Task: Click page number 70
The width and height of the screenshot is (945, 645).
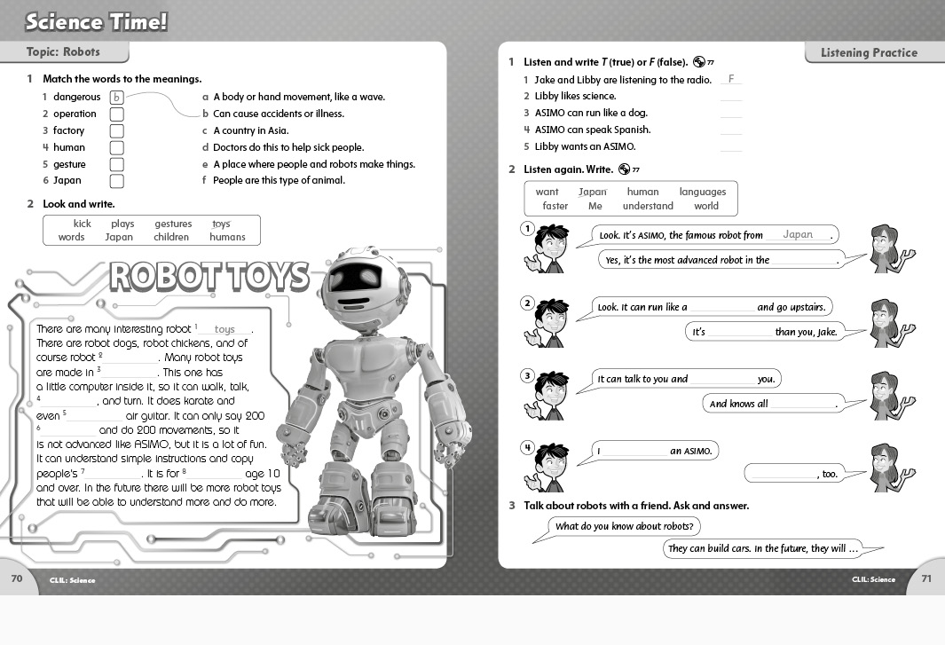Action: [x=17, y=578]
